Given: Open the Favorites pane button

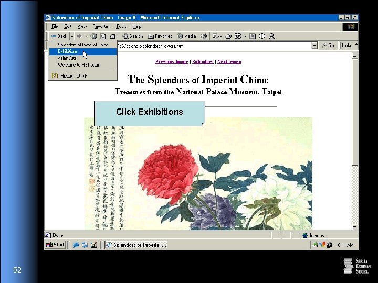Looking at the screenshot, I should tap(160, 36).
